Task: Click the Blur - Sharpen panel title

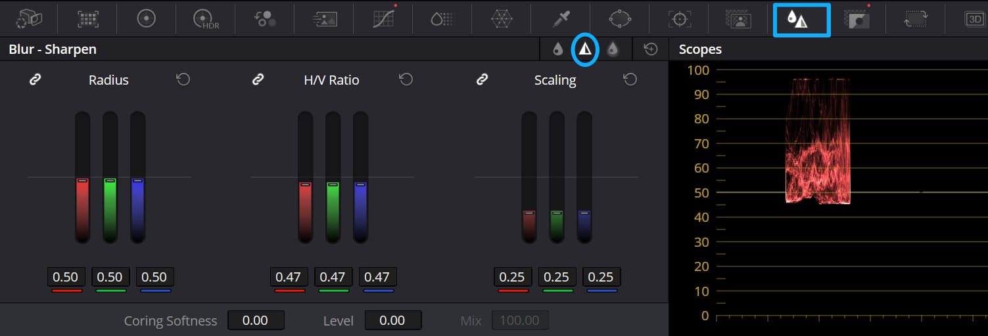Action: pyautogui.click(x=53, y=49)
